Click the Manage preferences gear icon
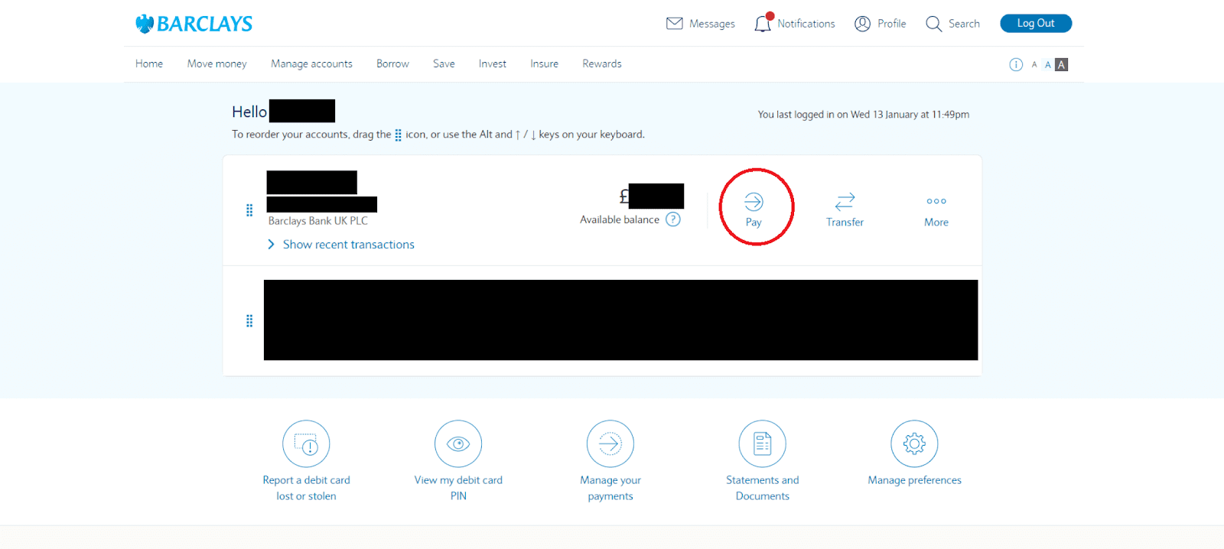The image size is (1224, 549). click(x=914, y=443)
